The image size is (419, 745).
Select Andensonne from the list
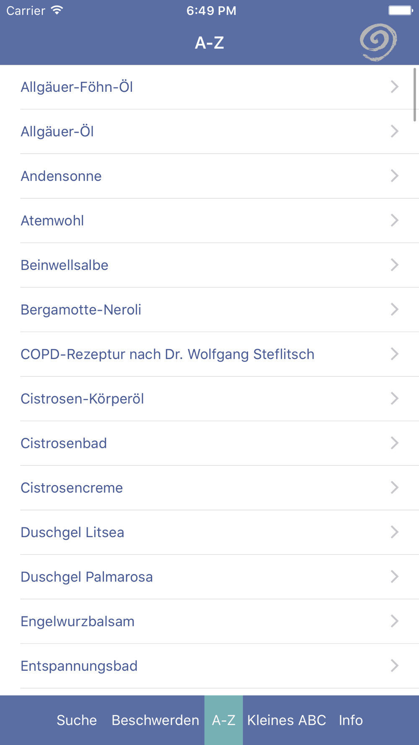[x=61, y=176]
